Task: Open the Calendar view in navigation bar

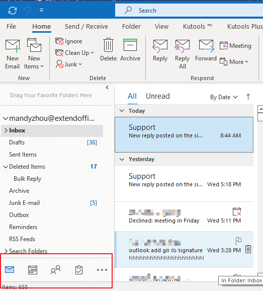Action: point(33,270)
